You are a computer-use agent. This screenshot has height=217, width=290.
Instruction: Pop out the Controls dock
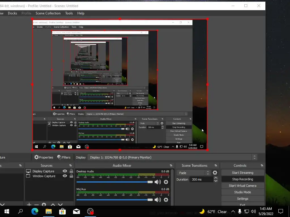(x=262, y=166)
